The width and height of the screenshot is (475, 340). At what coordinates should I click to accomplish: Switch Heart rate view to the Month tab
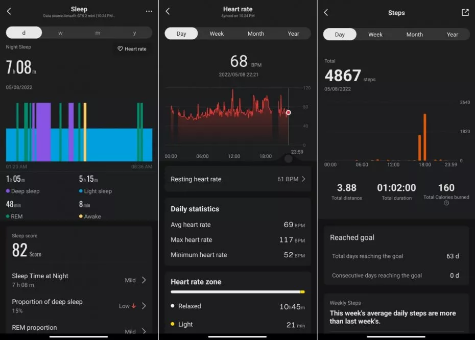(255, 34)
